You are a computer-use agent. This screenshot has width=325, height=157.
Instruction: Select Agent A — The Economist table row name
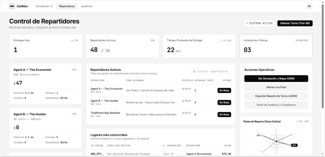tap(106, 89)
